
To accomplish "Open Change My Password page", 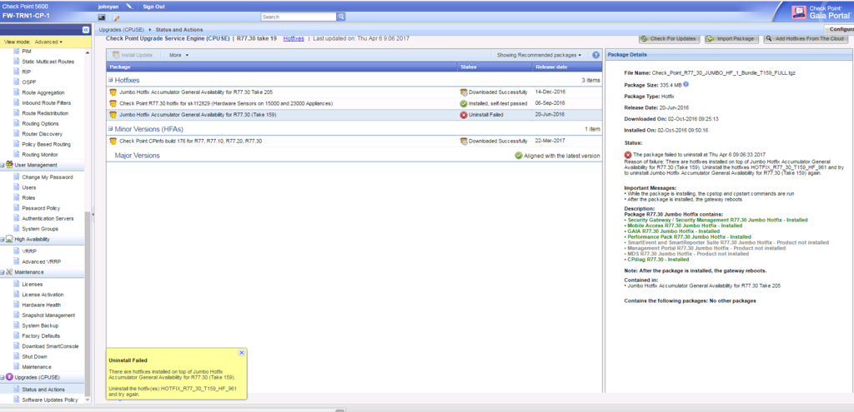I will click(48, 177).
